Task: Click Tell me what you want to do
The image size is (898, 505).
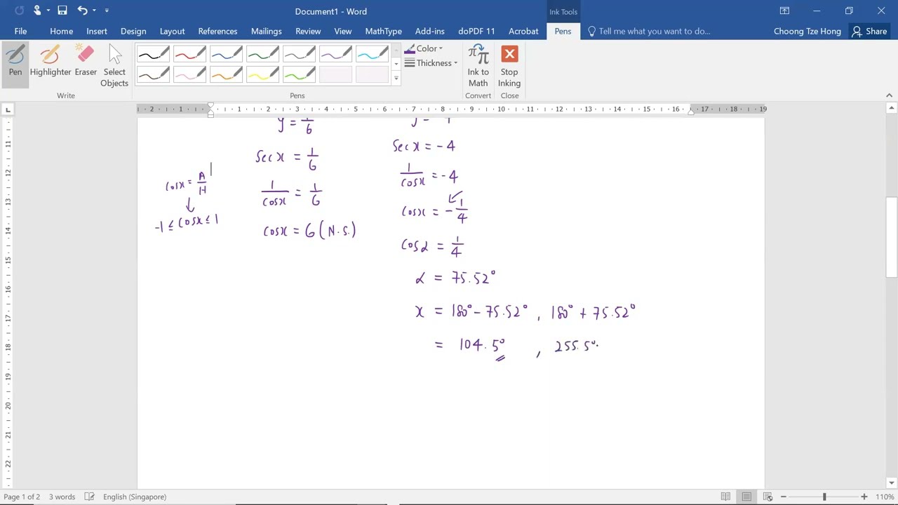Action: (x=649, y=31)
